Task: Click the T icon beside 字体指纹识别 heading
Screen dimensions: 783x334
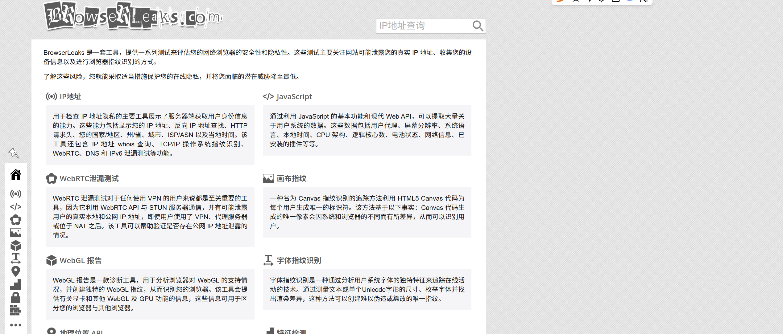Action: click(x=268, y=260)
